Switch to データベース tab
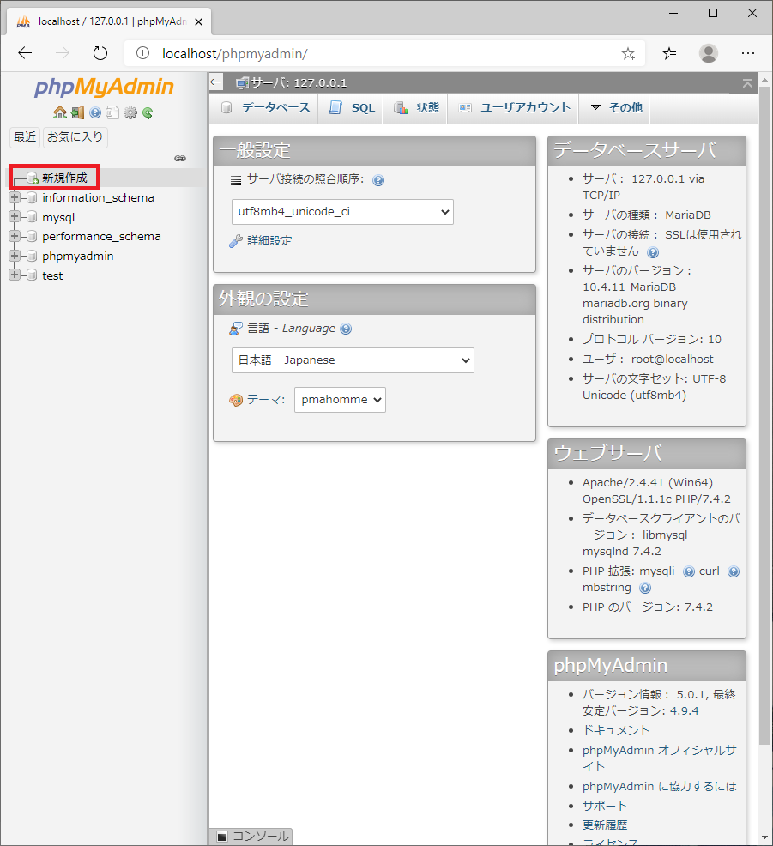This screenshot has height=846, width=773. click(x=265, y=108)
